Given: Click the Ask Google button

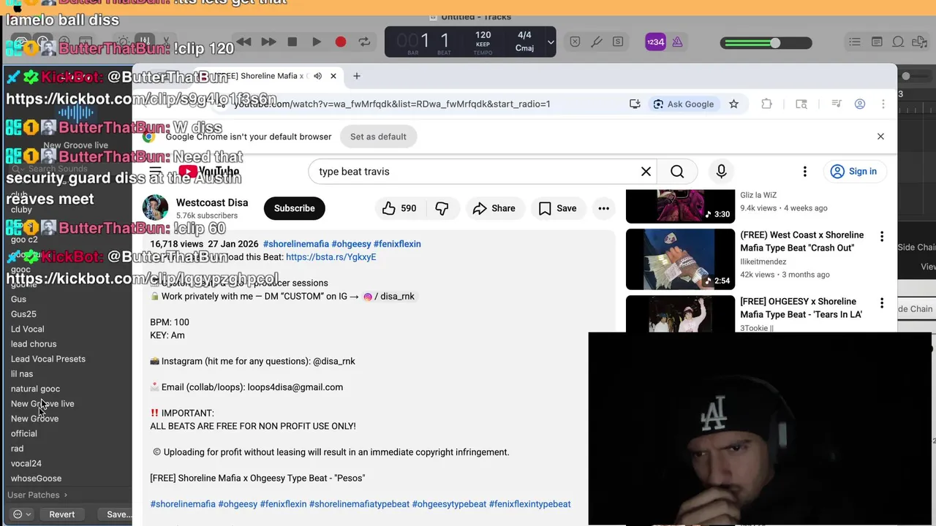Looking at the screenshot, I should point(684,104).
